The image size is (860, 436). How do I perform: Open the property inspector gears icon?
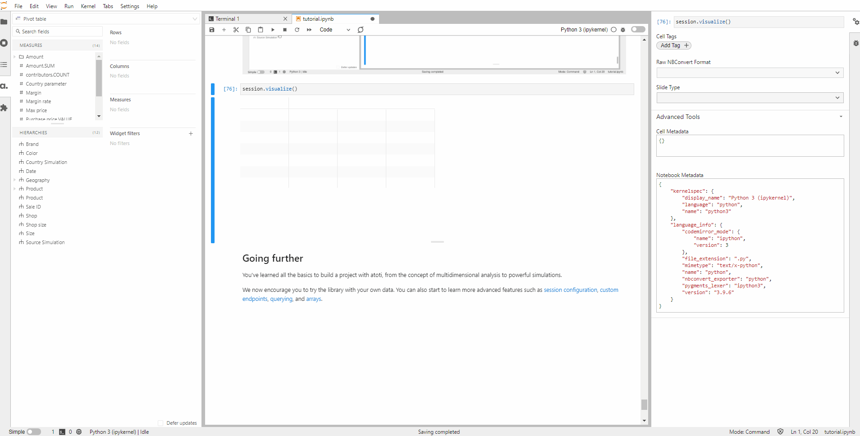[855, 22]
